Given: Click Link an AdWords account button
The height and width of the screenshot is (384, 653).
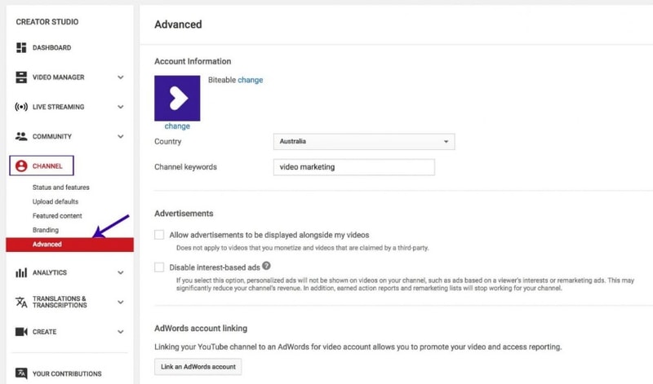Looking at the screenshot, I should tap(198, 367).
